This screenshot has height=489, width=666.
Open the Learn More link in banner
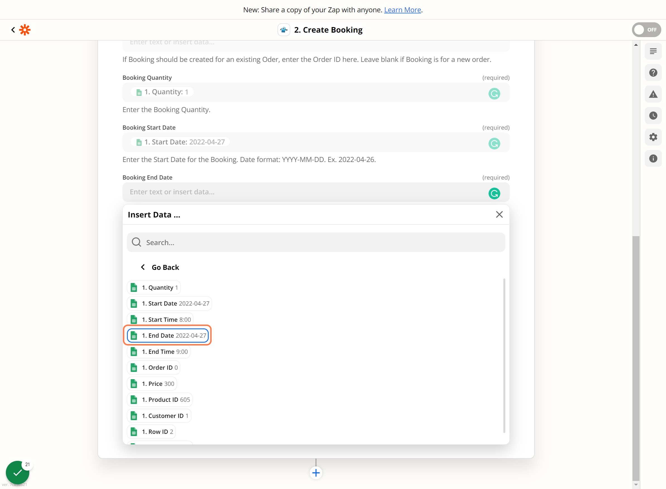[403, 10]
